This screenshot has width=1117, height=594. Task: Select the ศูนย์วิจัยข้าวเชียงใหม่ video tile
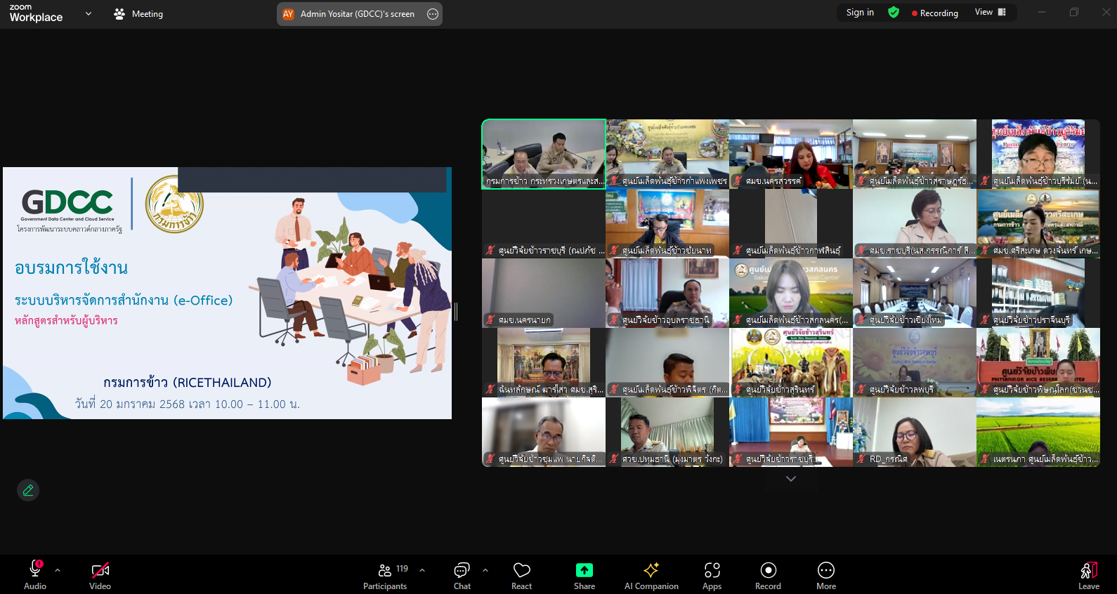(x=914, y=293)
